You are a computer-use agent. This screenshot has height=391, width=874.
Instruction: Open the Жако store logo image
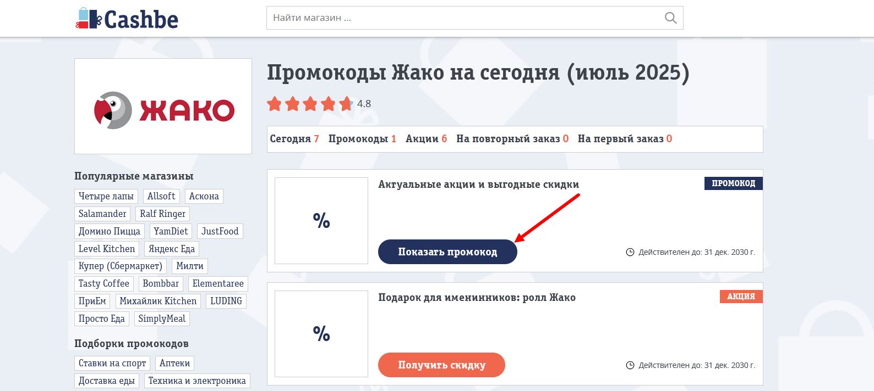(x=163, y=106)
